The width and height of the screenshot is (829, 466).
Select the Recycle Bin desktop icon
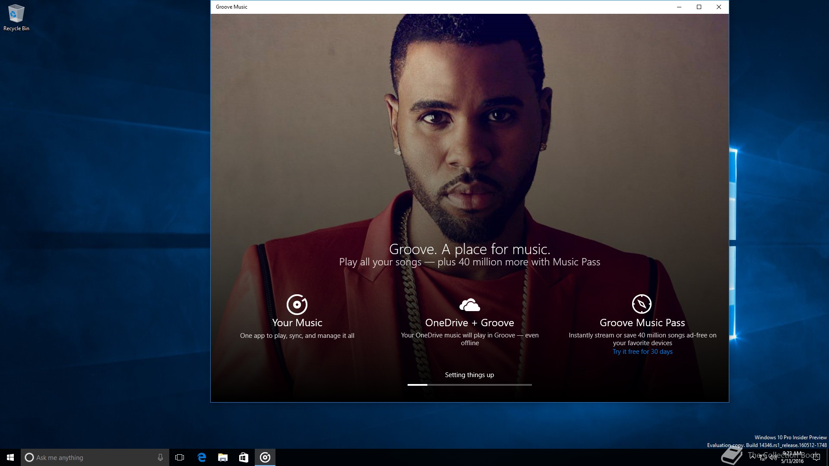tap(16, 18)
